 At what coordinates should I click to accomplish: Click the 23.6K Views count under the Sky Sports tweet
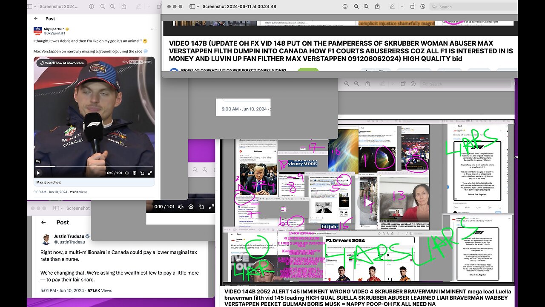pyautogui.click(x=78, y=192)
